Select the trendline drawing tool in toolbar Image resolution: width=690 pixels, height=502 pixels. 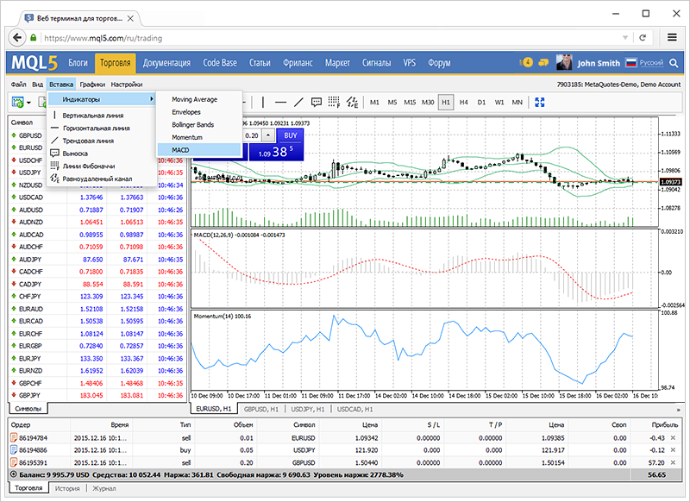pos(299,102)
